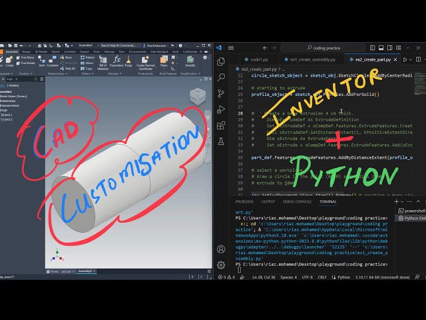Select the powershell terminal entry
The width and height of the screenshot is (426, 320).
(x=411, y=211)
